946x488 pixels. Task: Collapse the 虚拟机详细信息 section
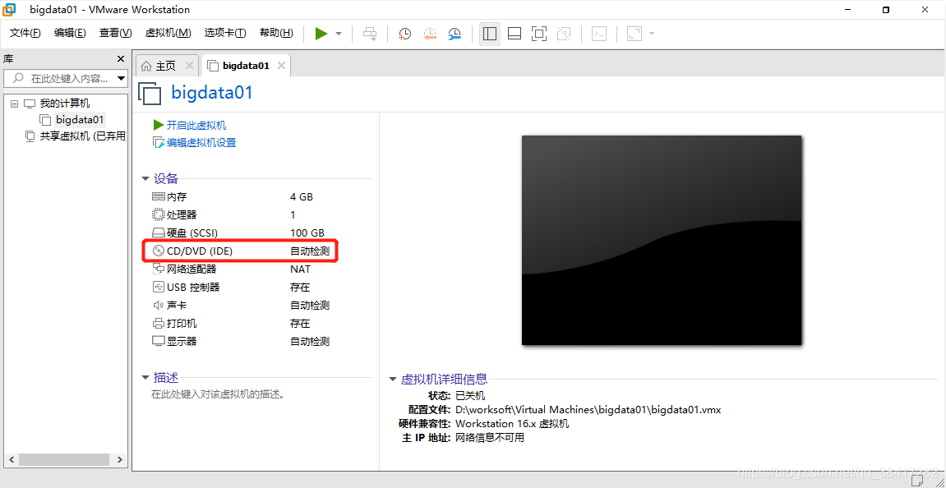coord(393,380)
